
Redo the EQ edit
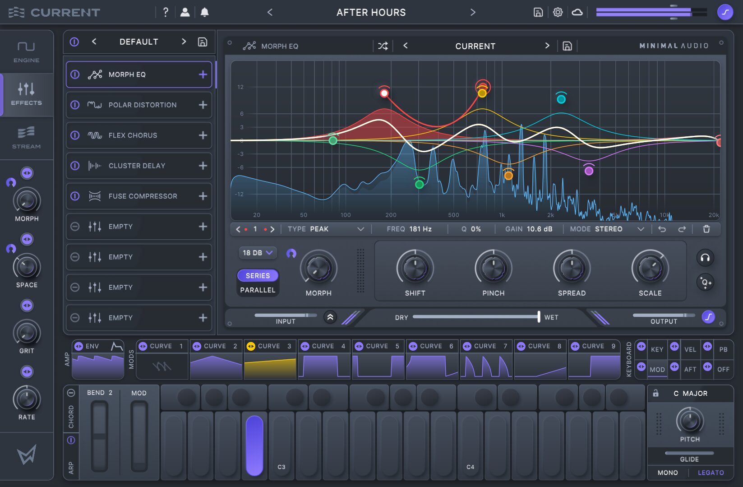pos(682,229)
